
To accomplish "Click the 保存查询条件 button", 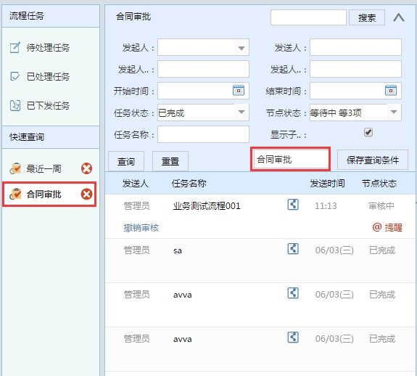I will 373,160.
